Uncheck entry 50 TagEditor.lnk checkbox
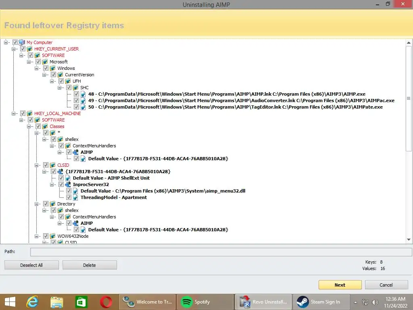413x310 pixels. tap(76, 107)
